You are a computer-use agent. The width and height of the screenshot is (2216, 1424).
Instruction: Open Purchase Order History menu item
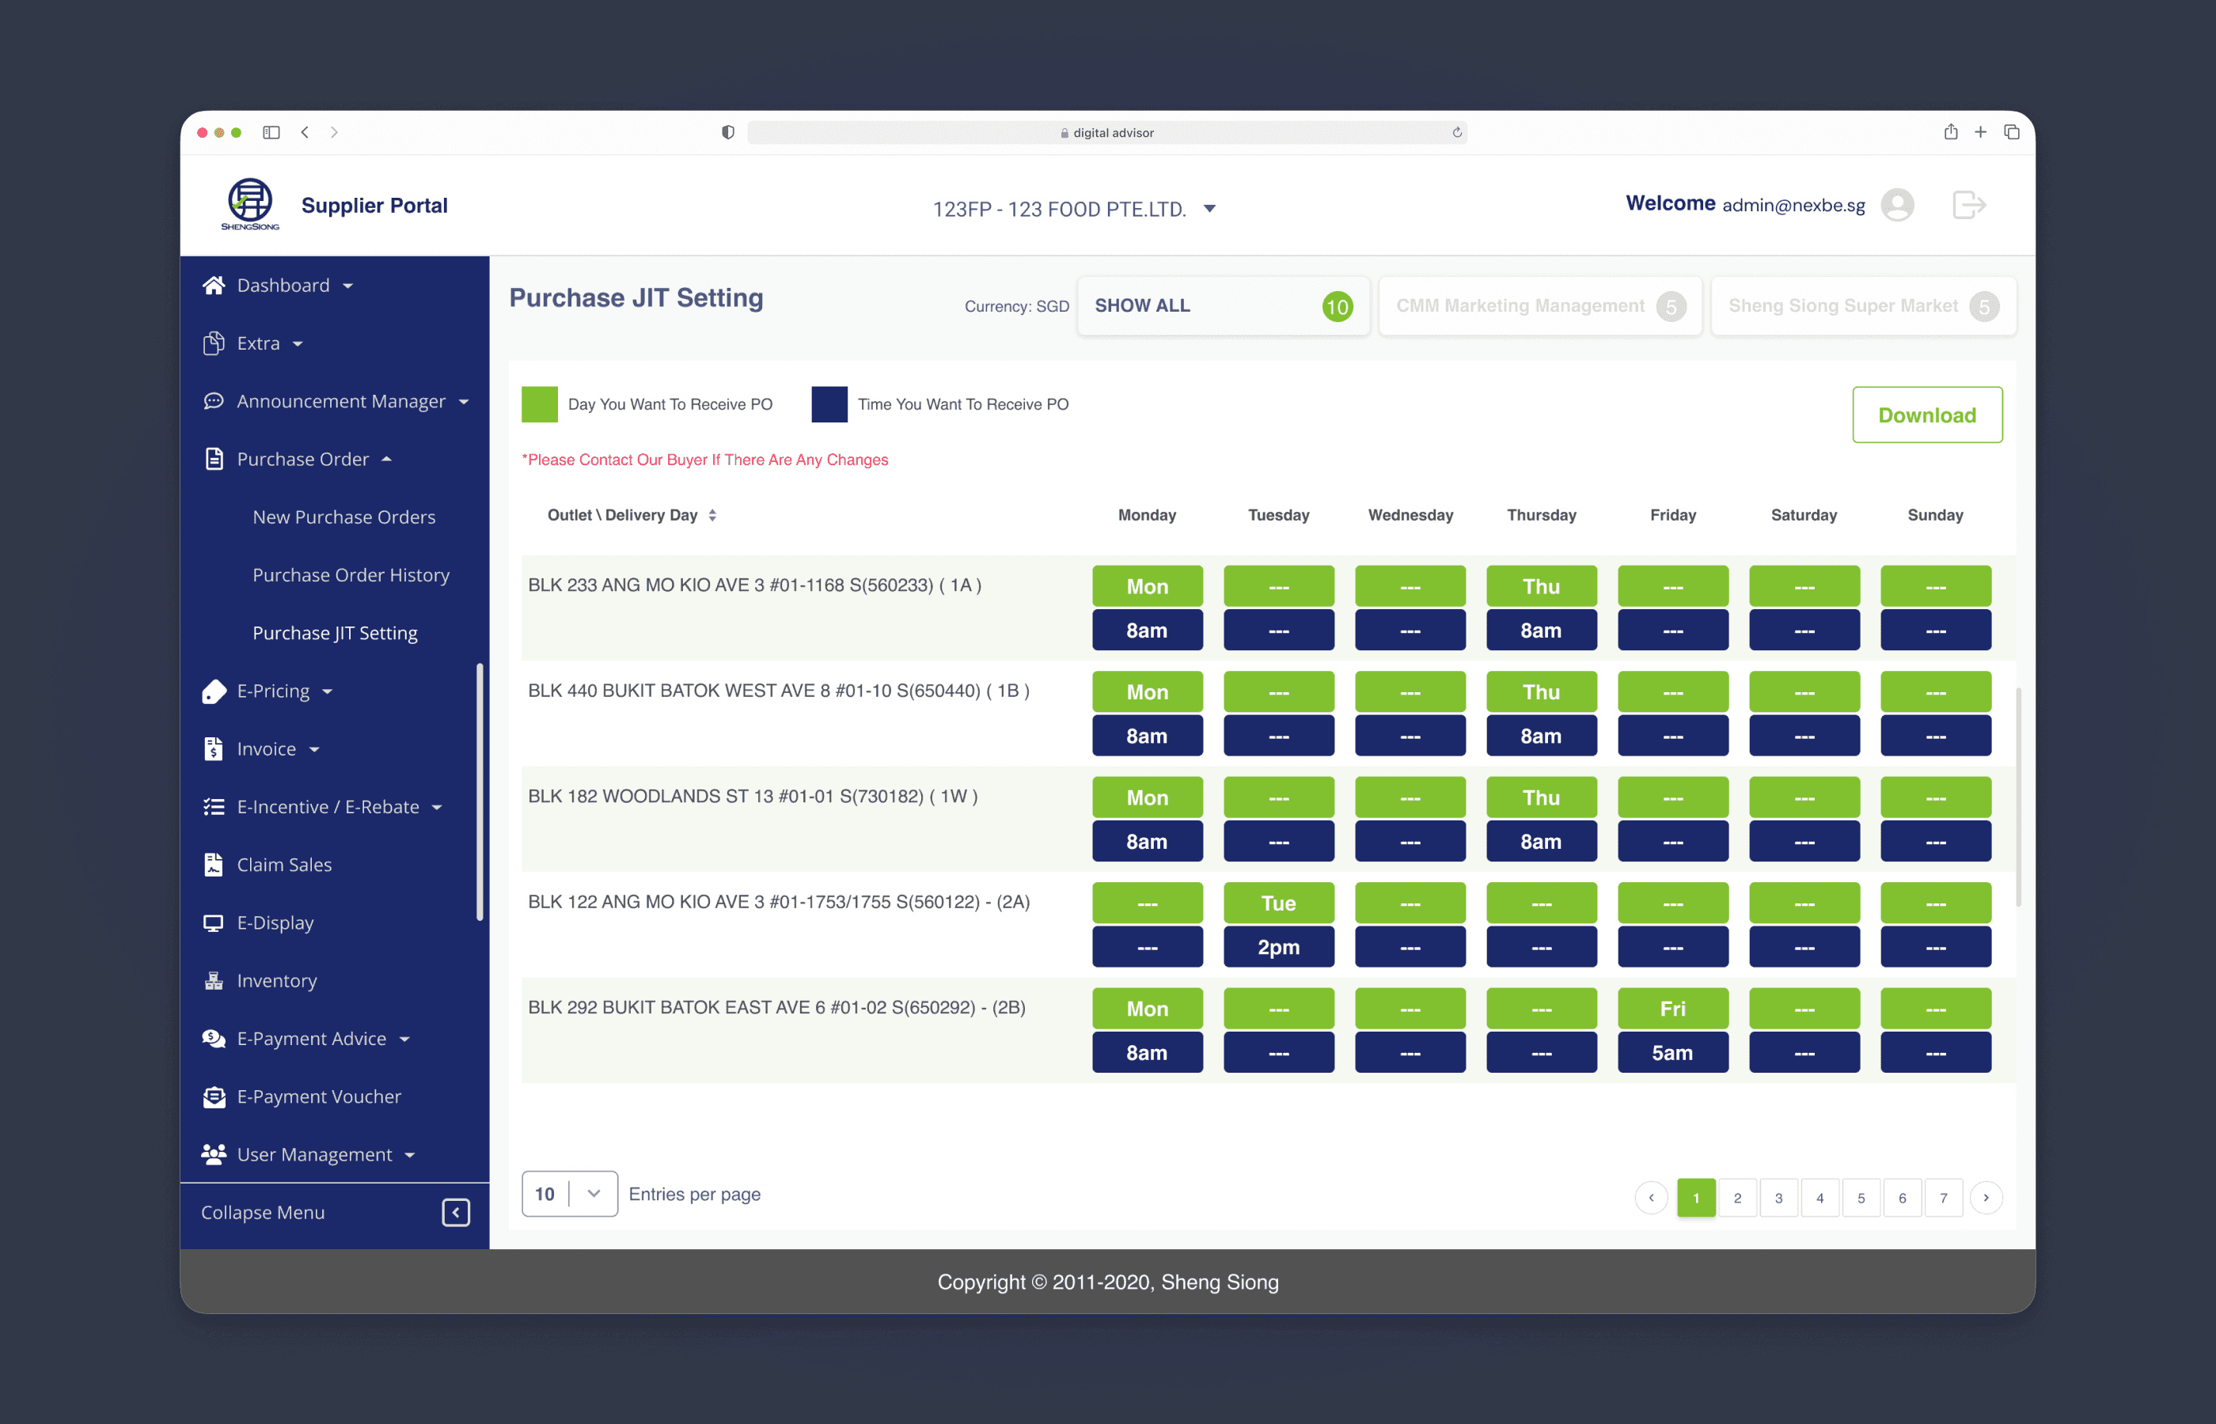[x=351, y=575]
